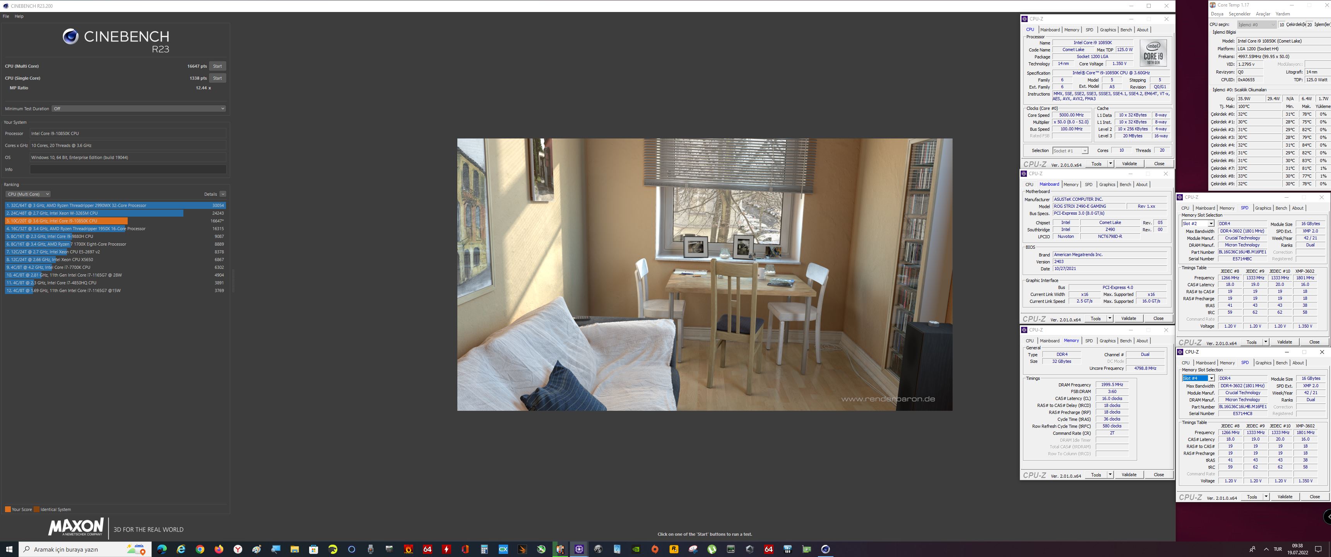The width and height of the screenshot is (1331, 557).
Task: Start the CPU (Single Core) test
Action: tap(217, 78)
